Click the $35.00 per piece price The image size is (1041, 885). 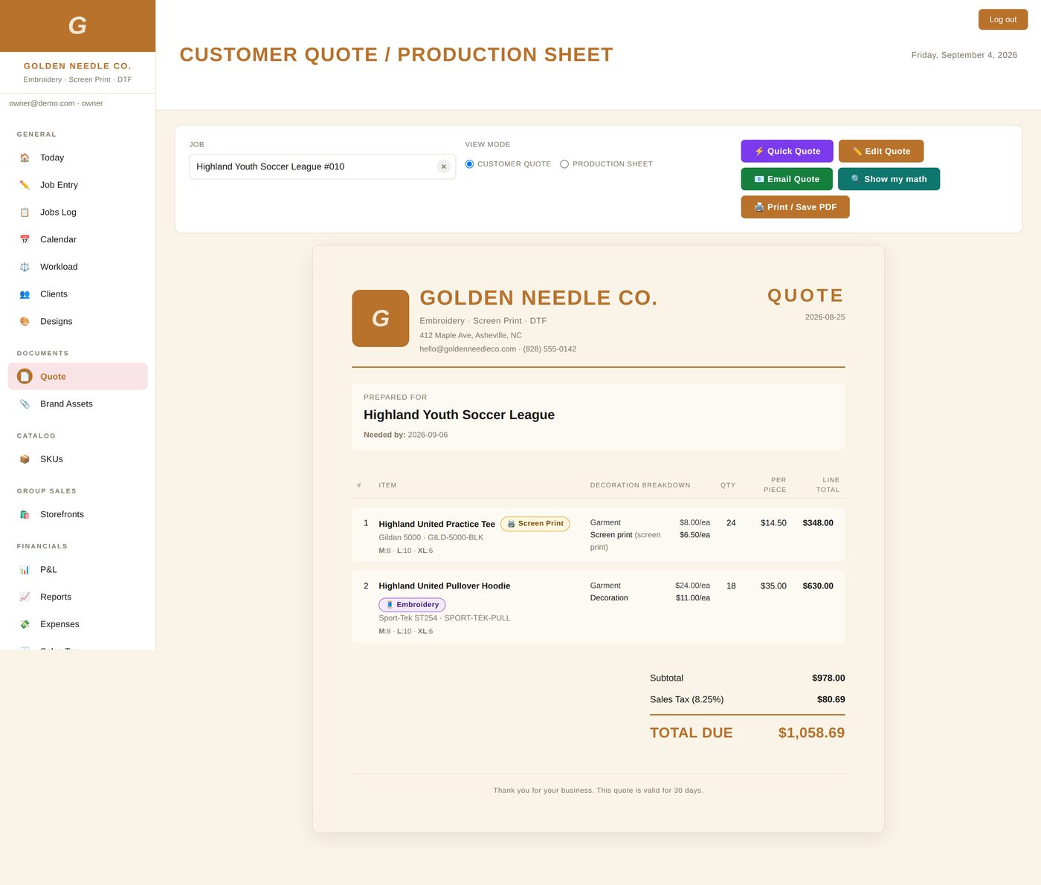pos(773,586)
